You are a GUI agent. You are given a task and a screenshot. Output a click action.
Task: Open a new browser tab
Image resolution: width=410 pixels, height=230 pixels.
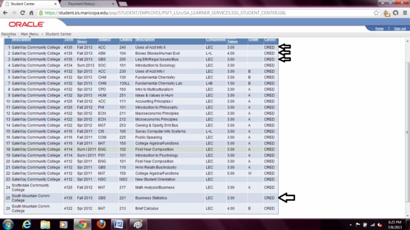click(122, 4)
